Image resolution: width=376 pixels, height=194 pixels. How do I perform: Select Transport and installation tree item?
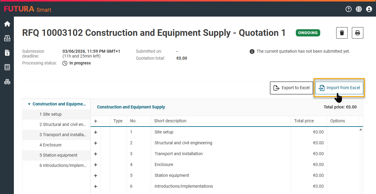63,135
